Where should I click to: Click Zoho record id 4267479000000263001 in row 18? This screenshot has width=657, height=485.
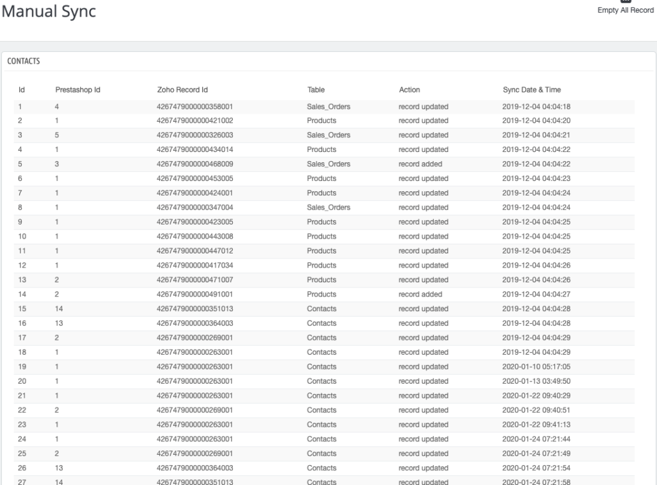pyautogui.click(x=195, y=352)
